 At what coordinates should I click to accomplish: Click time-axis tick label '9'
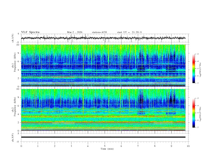(x=171, y=146)
